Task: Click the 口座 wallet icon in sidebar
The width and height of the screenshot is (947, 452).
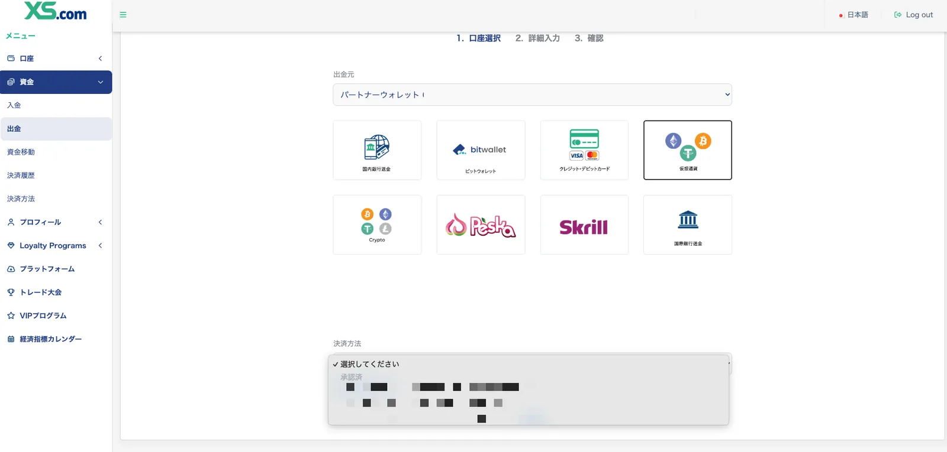Action: click(x=11, y=58)
